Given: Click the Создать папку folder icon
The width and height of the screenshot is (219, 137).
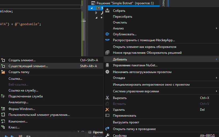Looking at the screenshot, I should tap(3, 72).
